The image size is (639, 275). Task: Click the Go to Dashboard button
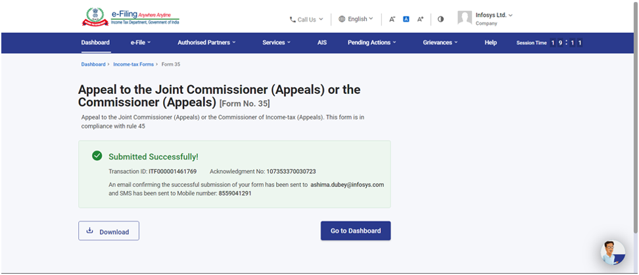point(356,231)
